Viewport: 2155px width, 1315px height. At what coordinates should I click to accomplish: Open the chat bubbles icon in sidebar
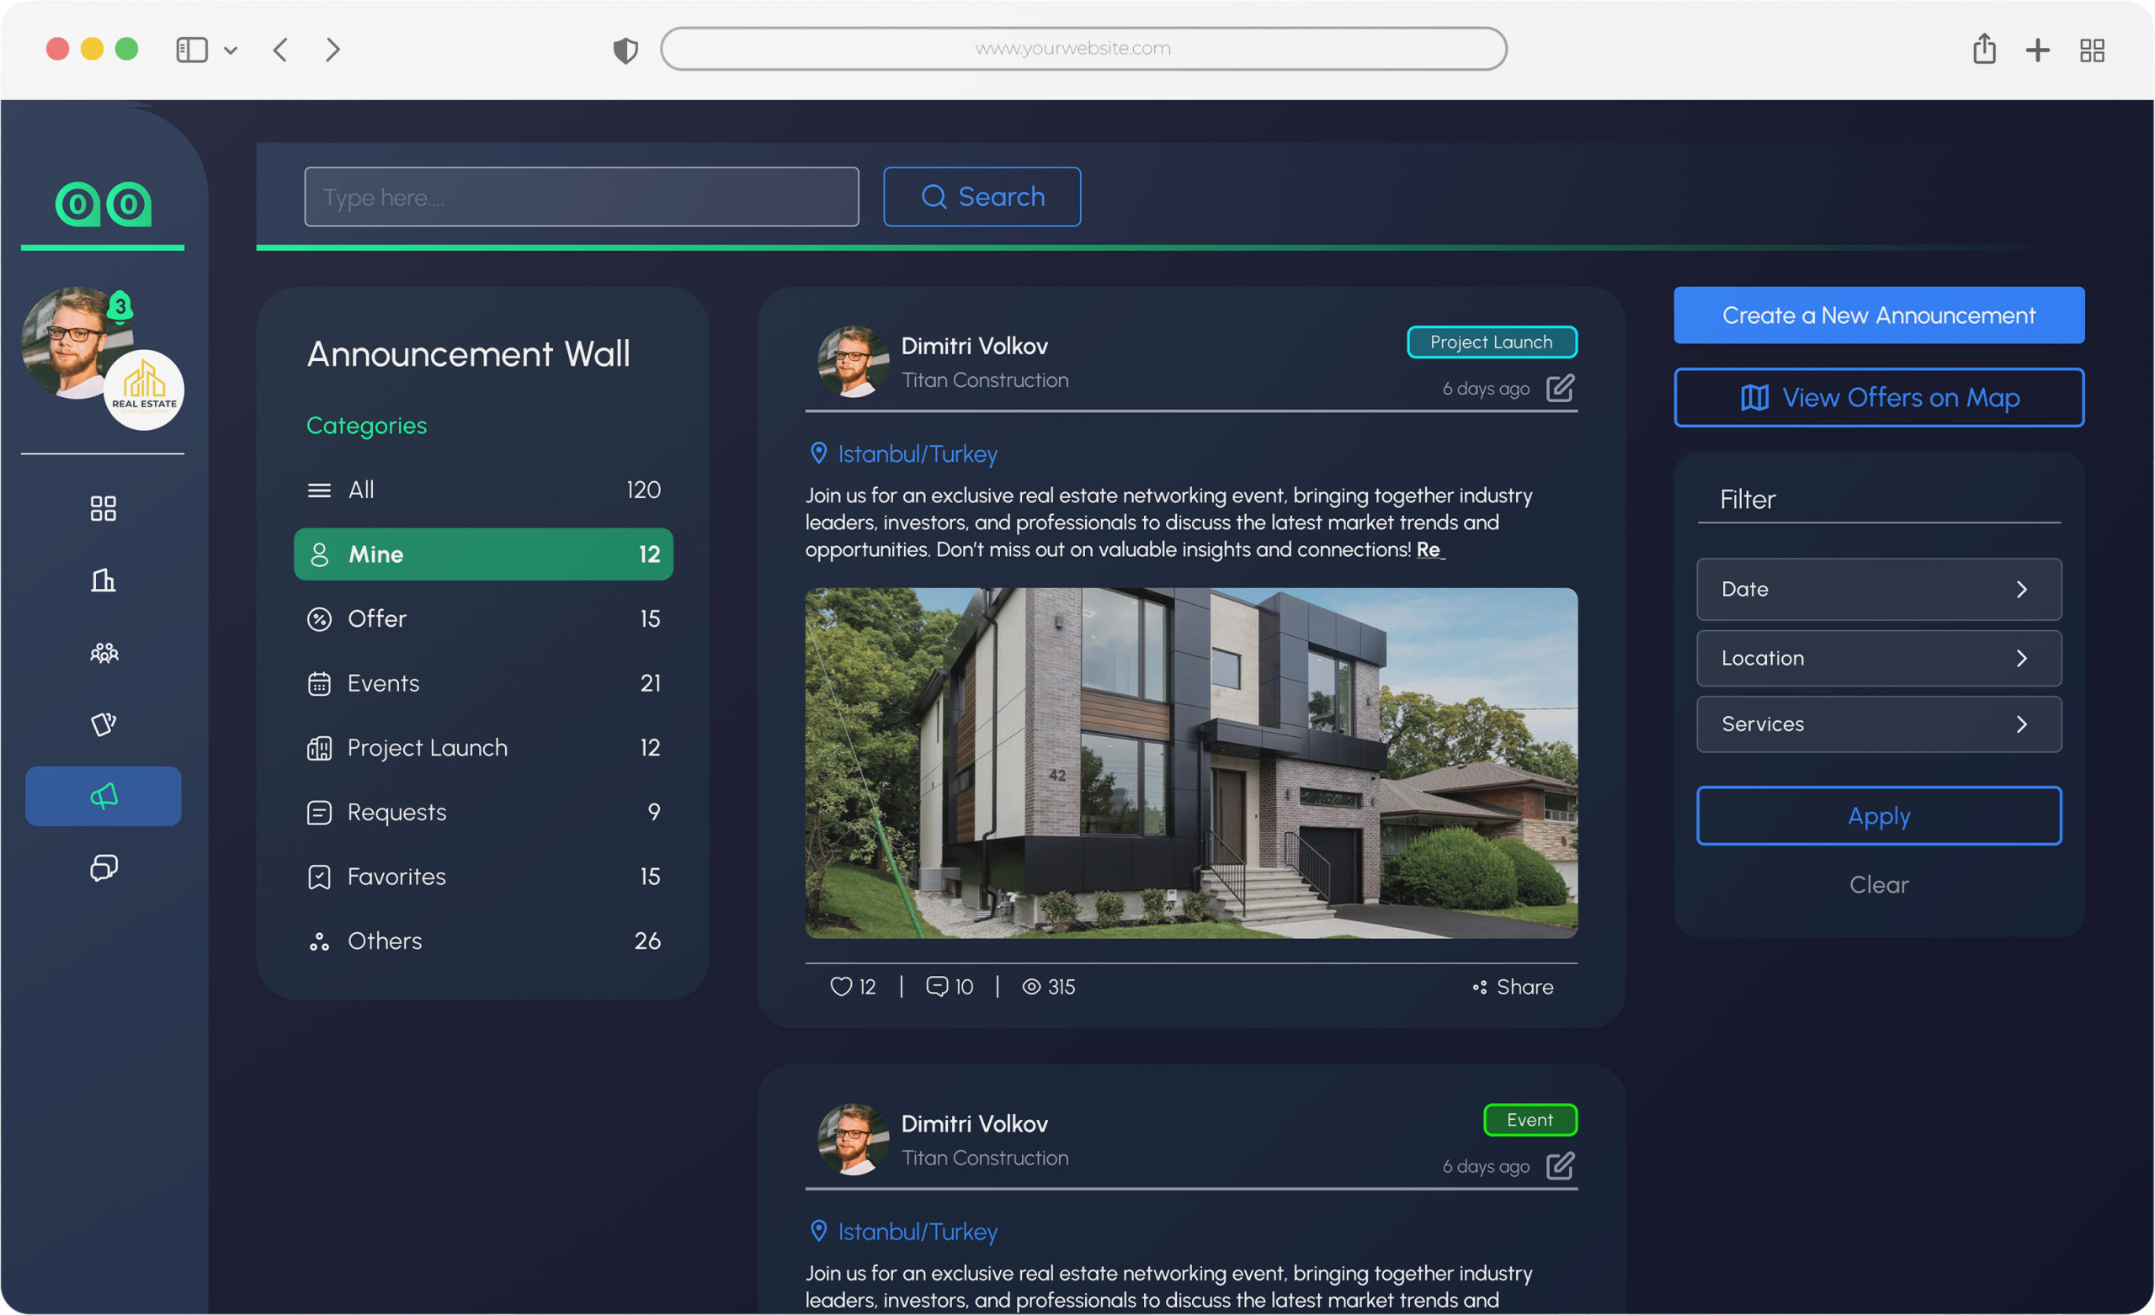104,867
